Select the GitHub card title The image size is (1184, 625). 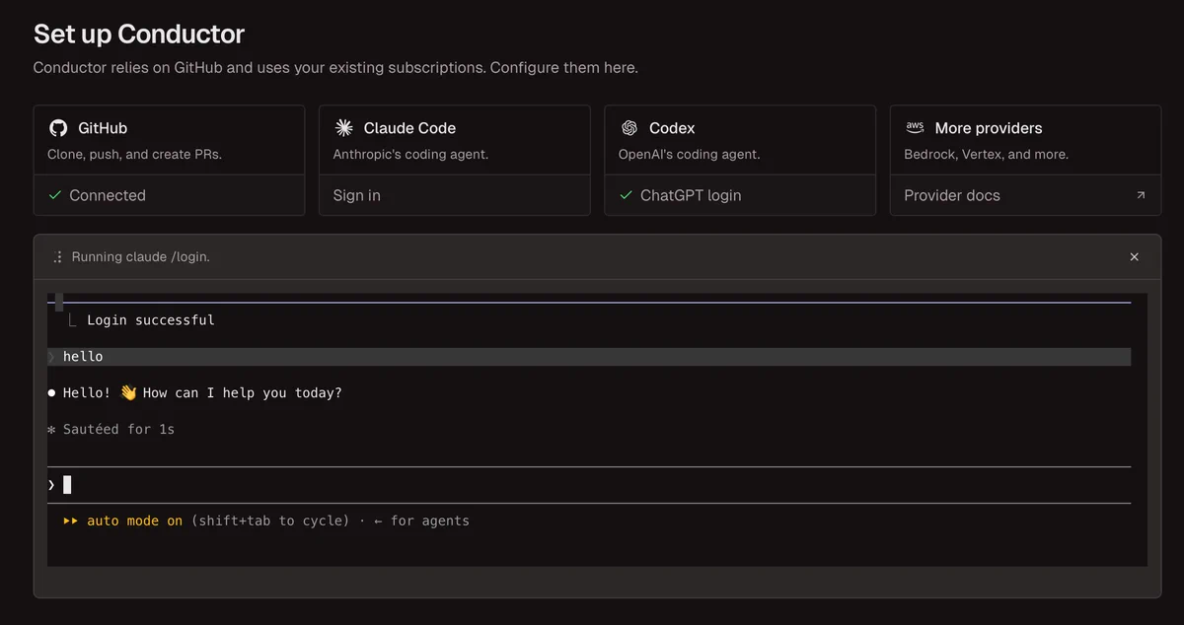pos(103,128)
